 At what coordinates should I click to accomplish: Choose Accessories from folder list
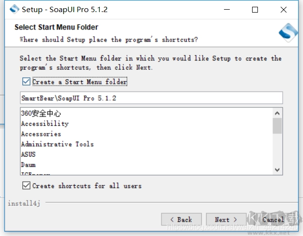(x=41, y=134)
